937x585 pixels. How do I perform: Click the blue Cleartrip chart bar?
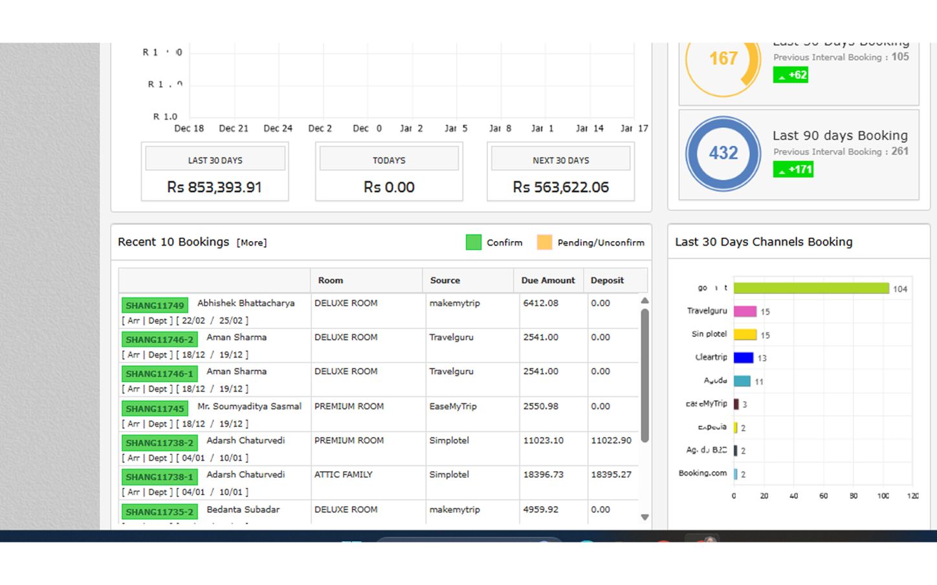(x=744, y=357)
